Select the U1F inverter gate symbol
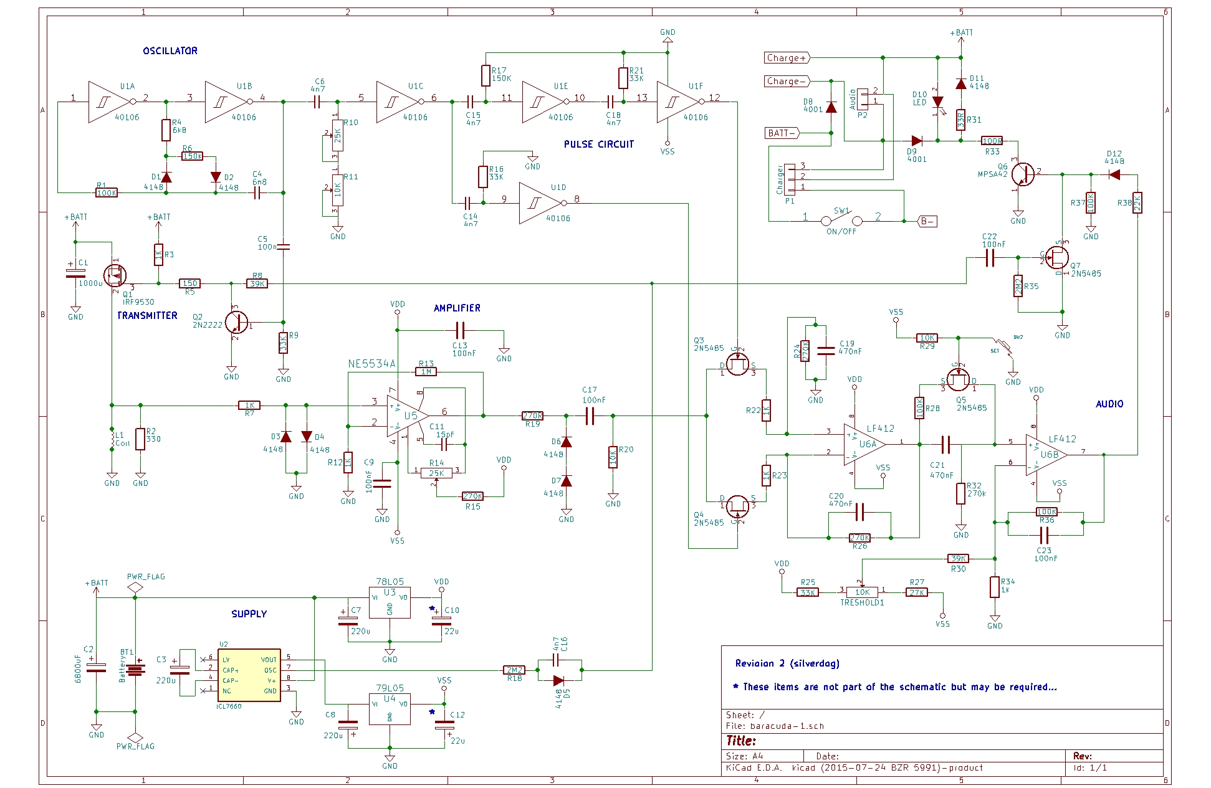The image size is (1211, 788). click(679, 101)
